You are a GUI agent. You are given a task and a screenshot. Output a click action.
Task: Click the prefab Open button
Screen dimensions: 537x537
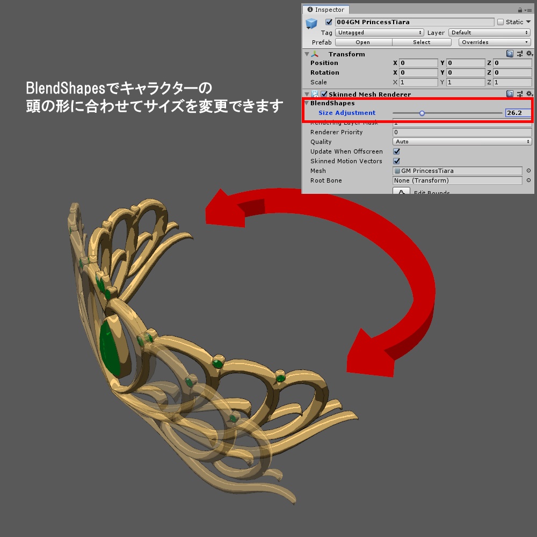[x=364, y=42]
